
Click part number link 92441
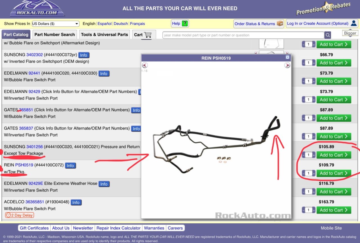pos(34,73)
